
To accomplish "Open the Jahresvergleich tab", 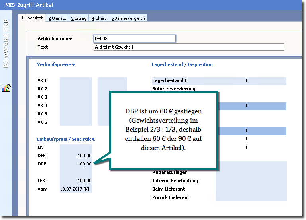I will (128, 18).
